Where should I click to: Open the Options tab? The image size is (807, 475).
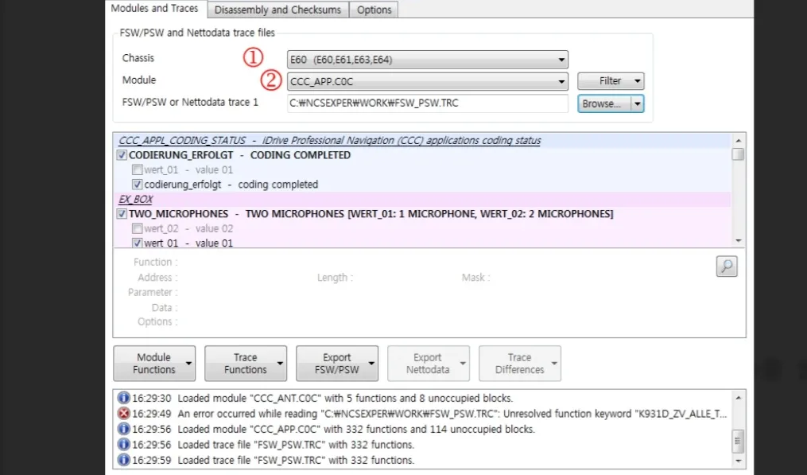[374, 10]
